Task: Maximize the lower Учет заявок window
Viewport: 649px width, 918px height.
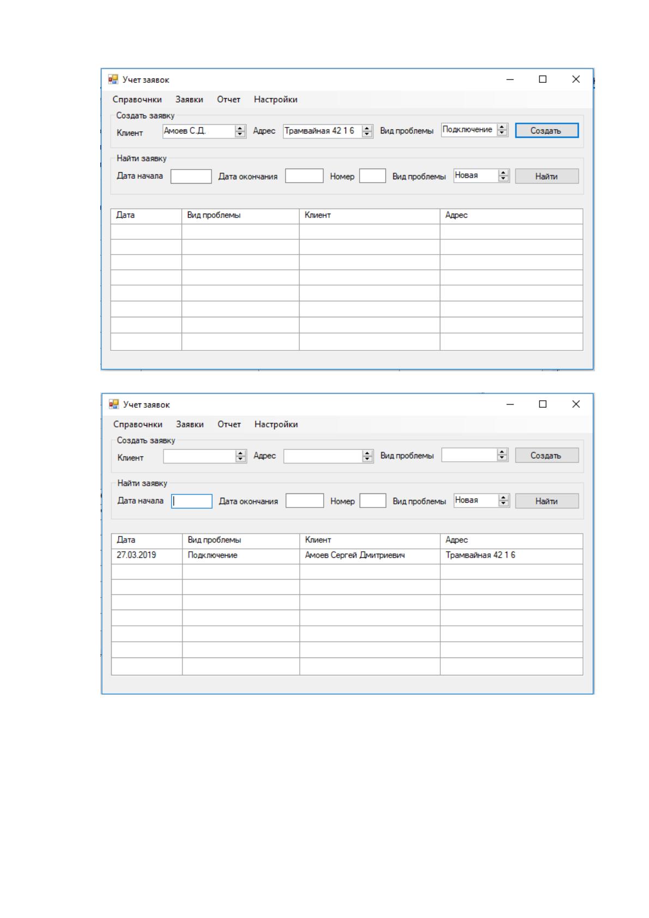Action: [x=543, y=404]
